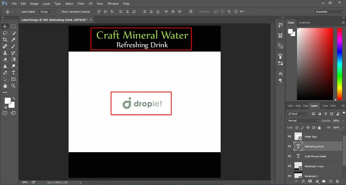The image size is (346, 185).
Task: Pick the Crop tool
Action: coord(5,40)
